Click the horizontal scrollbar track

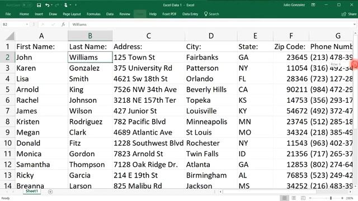click(285, 192)
